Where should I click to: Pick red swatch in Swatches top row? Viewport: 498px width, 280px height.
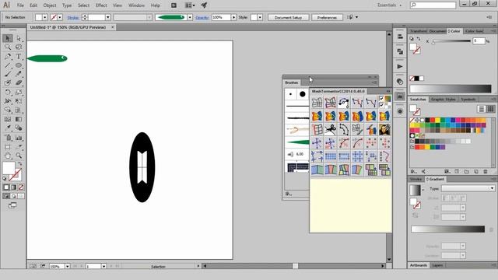click(x=433, y=120)
